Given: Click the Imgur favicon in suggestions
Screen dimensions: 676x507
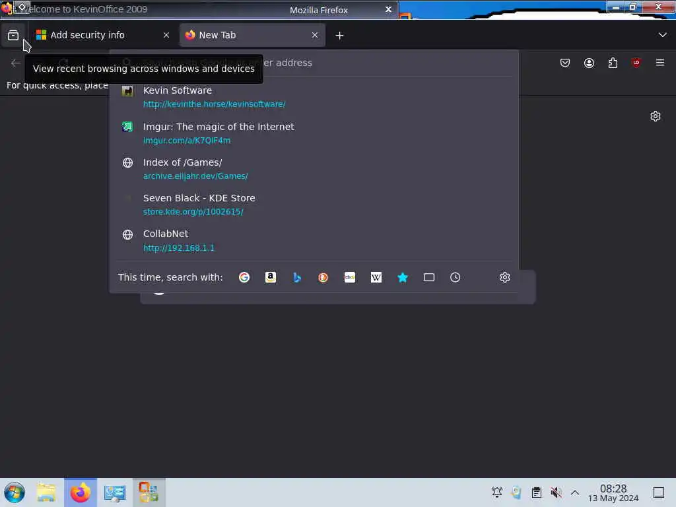Looking at the screenshot, I should click(x=127, y=127).
